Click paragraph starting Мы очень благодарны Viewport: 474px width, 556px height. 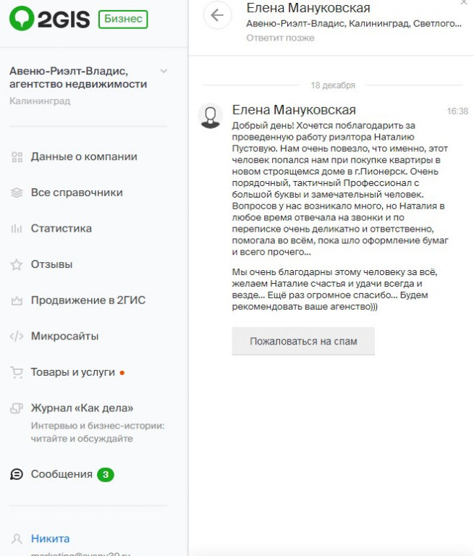[334, 290]
